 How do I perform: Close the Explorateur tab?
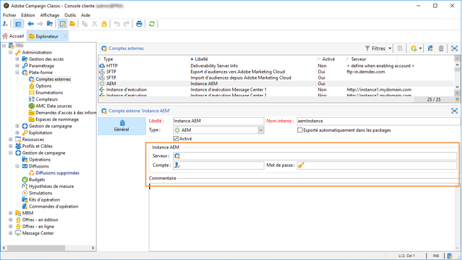65,36
